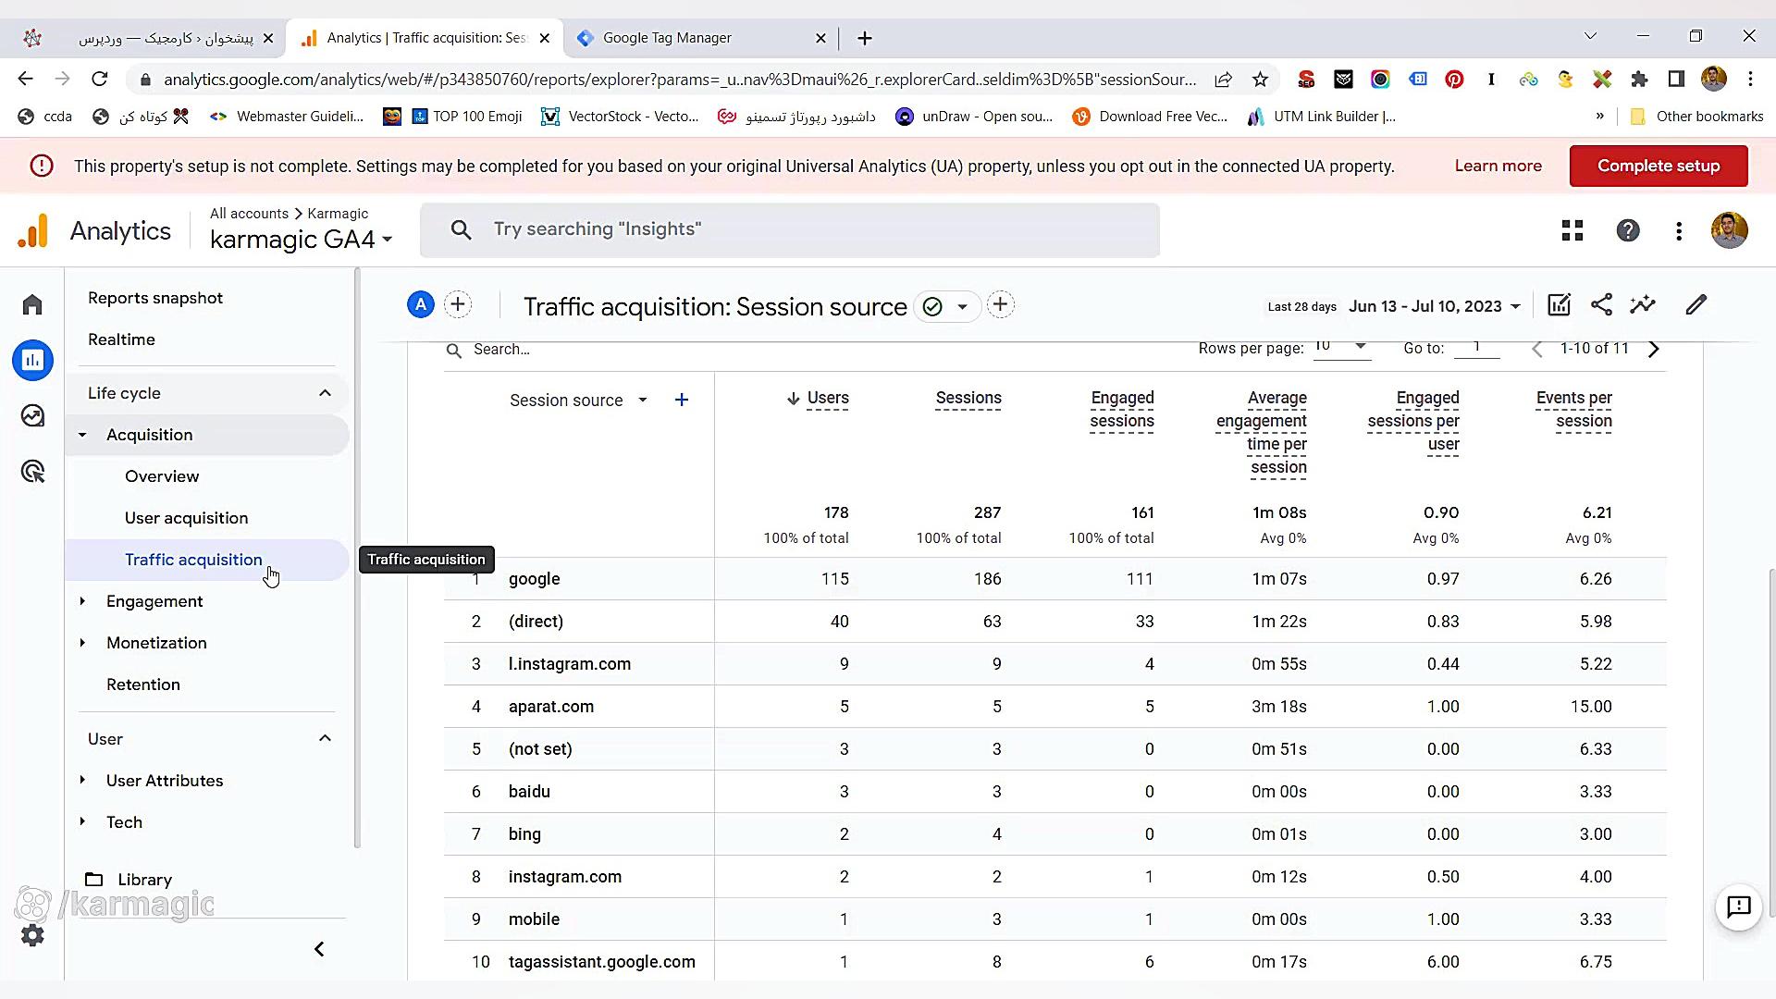Image resolution: width=1776 pixels, height=999 pixels.
Task: Open the Edit comparisons chart icon
Action: pos(1559,305)
